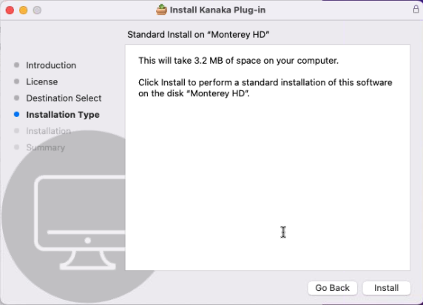
Task: Select the License step
Action: (42, 82)
